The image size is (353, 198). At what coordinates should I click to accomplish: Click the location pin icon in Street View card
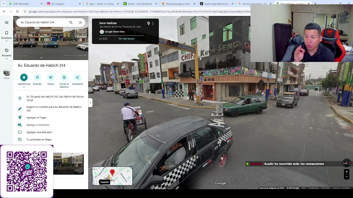[148, 24]
